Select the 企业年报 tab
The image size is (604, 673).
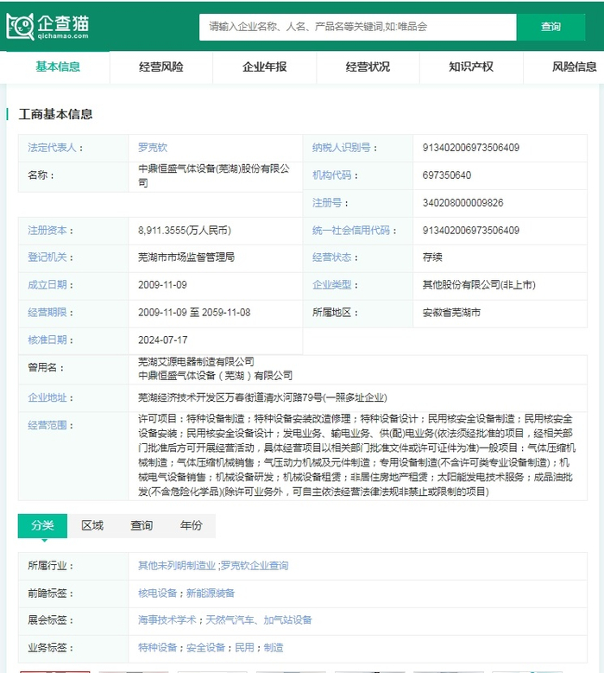point(265,67)
